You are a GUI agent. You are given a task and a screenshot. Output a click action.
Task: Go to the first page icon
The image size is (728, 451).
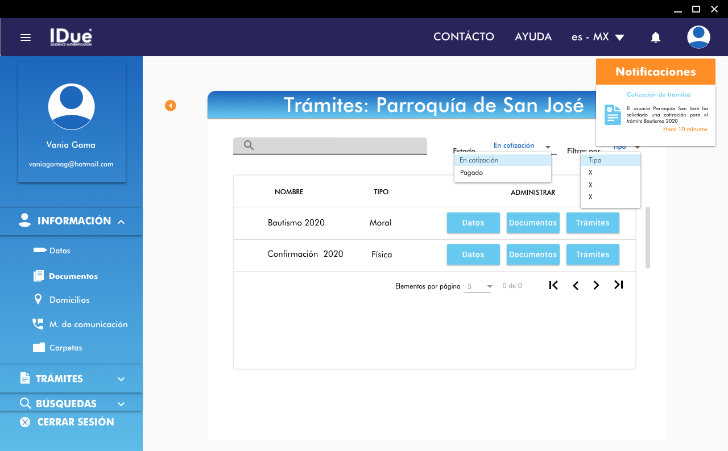click(553, 285)
